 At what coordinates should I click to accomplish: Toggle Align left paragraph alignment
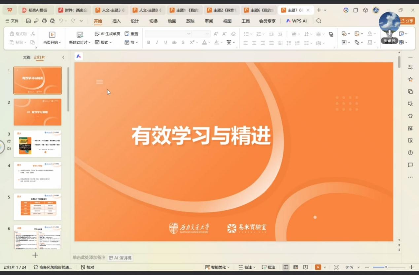pos(246,43)
